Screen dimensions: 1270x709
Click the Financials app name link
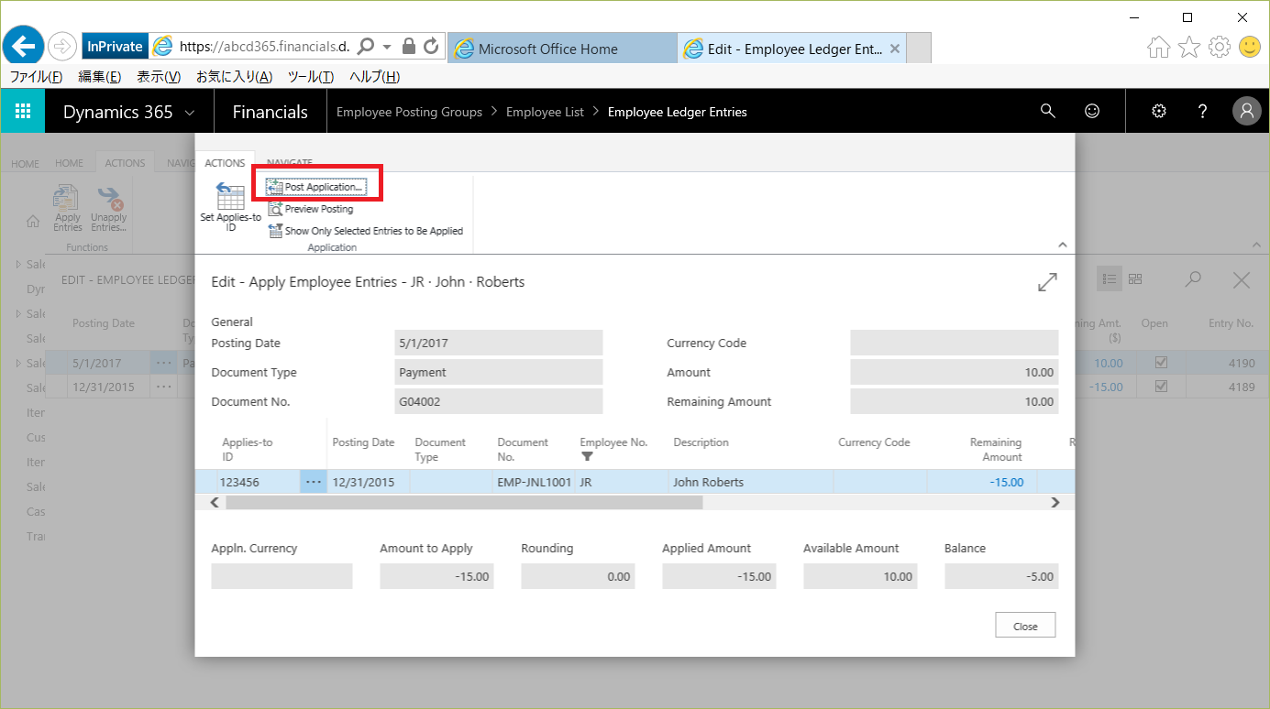tap(271, 112)
